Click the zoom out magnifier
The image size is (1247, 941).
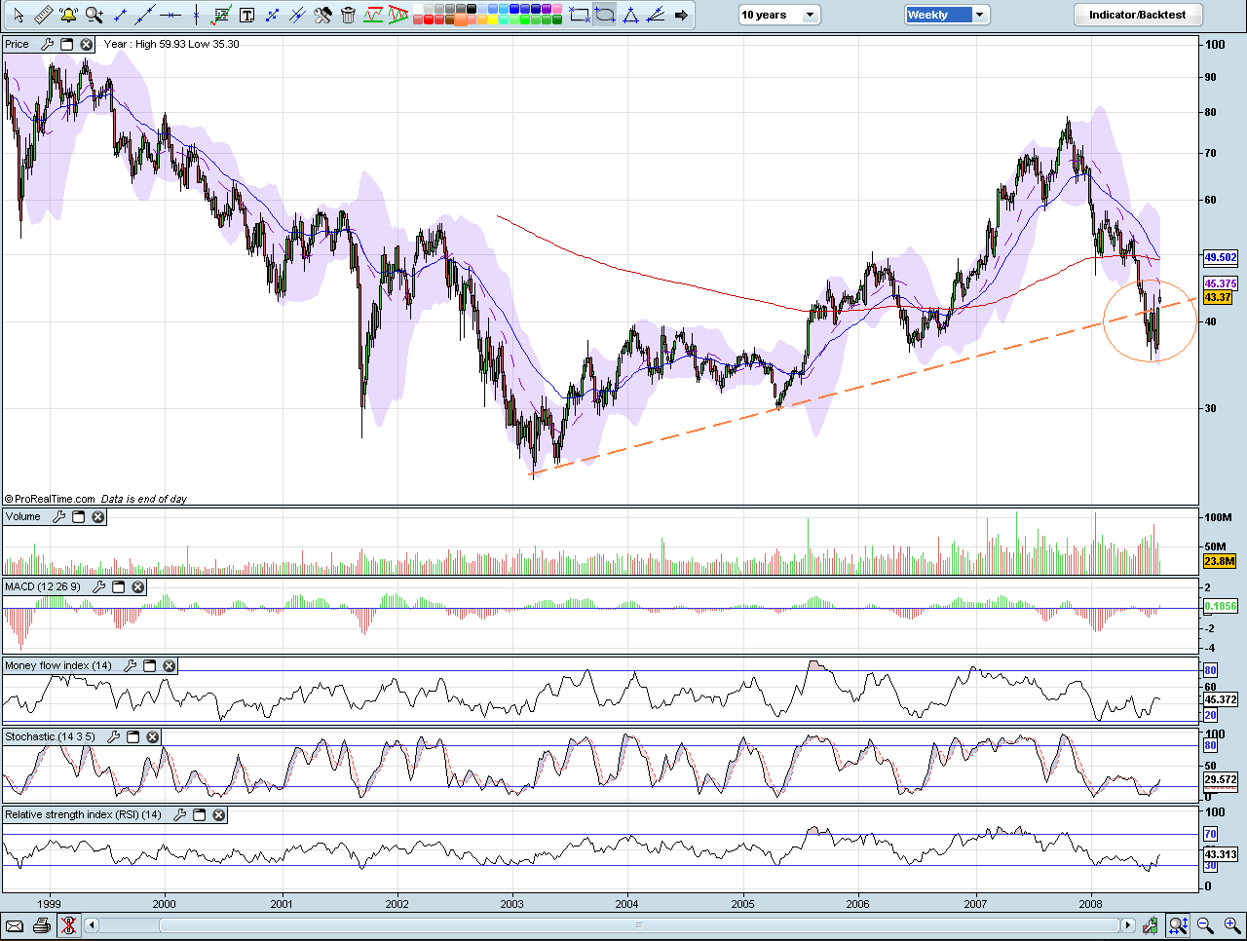pos(1205,925)
